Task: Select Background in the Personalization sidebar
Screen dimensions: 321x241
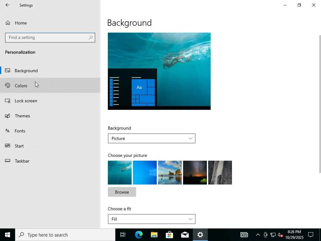Action: (x=50, y=71)
